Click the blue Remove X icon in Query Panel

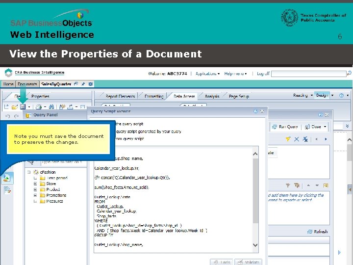coord(297,139)
